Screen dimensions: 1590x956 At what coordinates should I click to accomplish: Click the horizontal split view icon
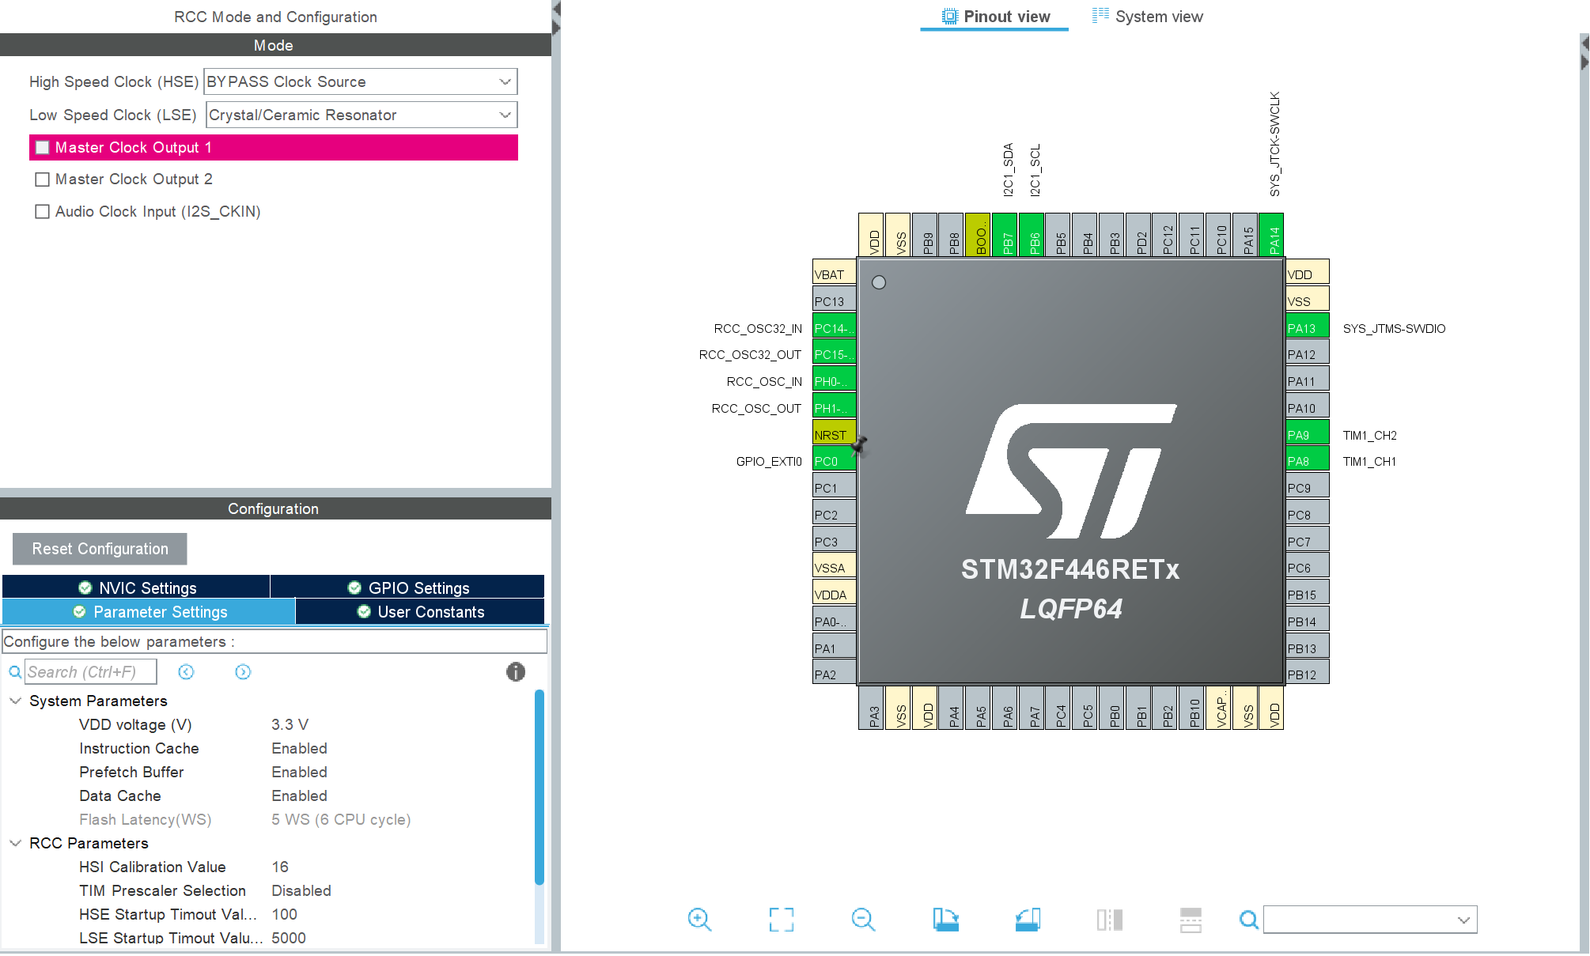(x=1191, y=920)
